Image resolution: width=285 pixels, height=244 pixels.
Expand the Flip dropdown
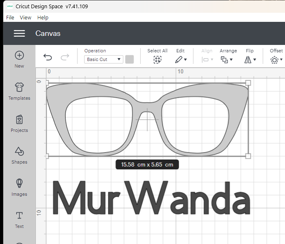click(250, 59)
